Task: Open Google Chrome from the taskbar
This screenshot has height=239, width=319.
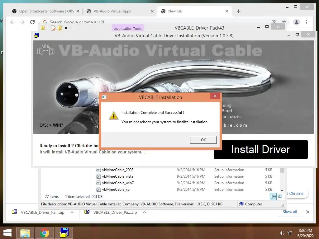Action: pyautogui.click(x=44, y=233)
